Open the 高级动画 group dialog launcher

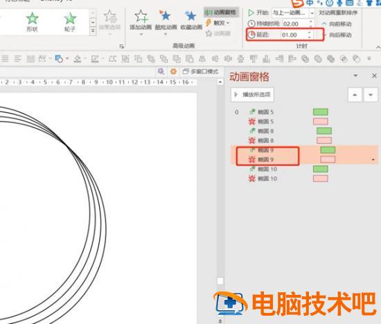coord(122,46)
